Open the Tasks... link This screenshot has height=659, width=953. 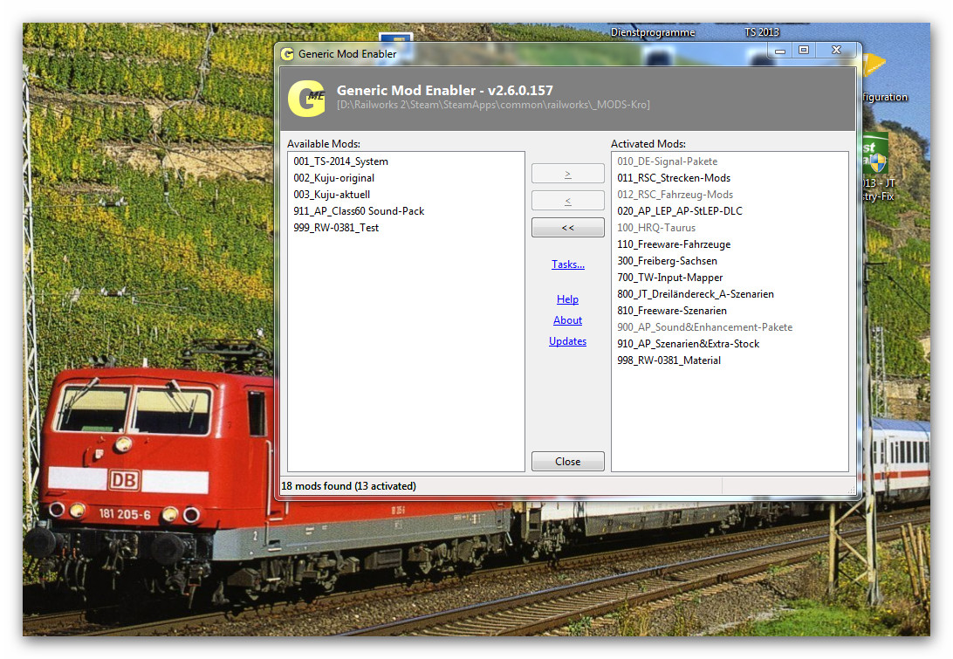pyautogui.click(x=567, y=264)
